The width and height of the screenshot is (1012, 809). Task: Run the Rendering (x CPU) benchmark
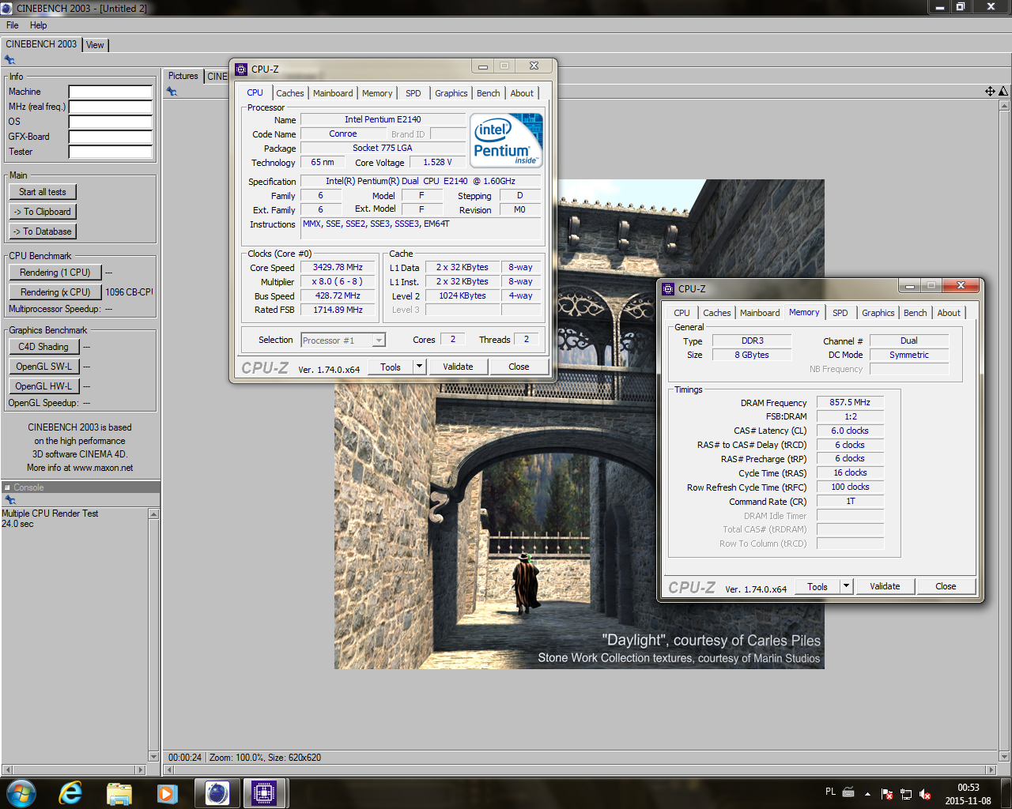[x=55, y=292]
